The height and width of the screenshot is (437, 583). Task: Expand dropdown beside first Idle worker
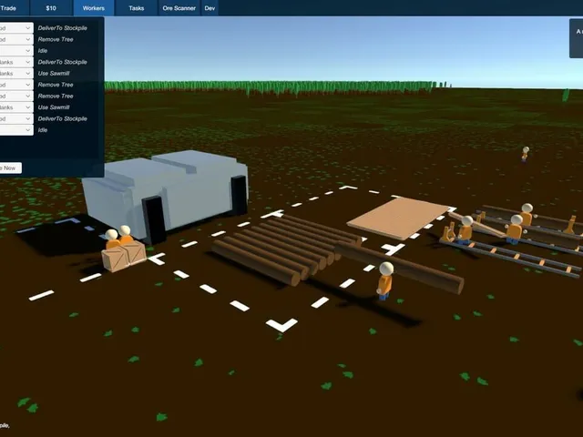tap(16, 51)
